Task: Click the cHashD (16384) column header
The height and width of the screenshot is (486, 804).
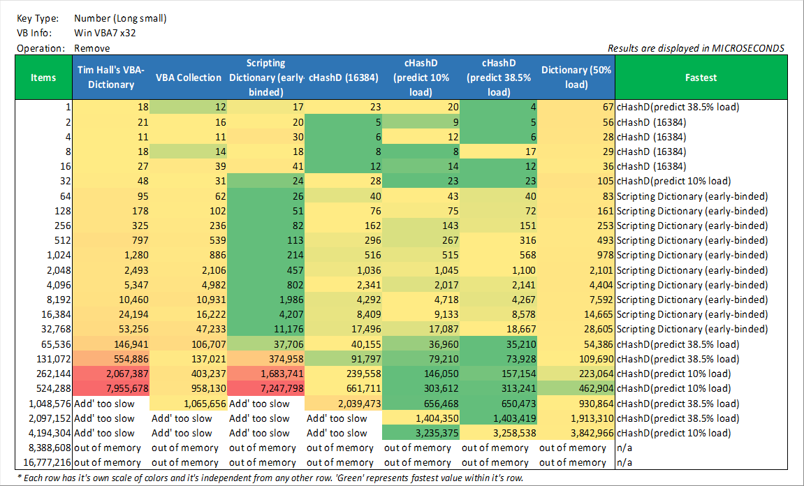Action: [343, 78]
